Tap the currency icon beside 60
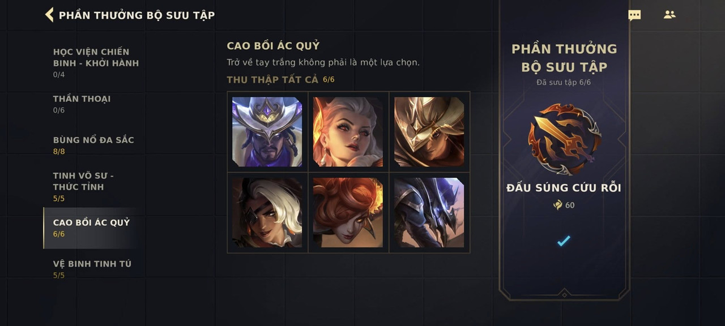The height and width of the screenshot is (326, 725). (x=558, y=205)
